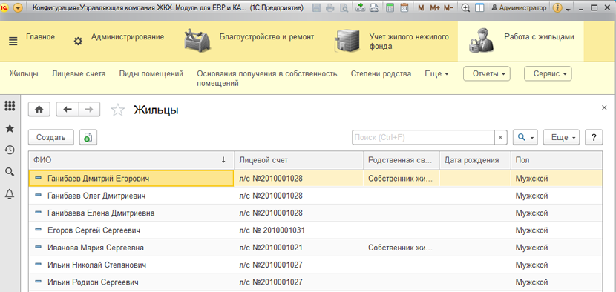Click the M memory button
The image size is (616, 292).
coord(421,8)
